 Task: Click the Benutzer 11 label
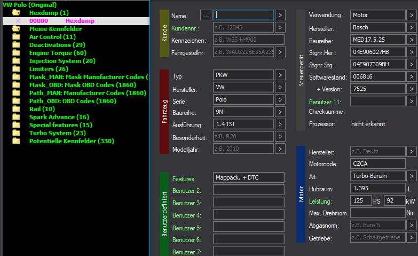[x=325, y=102]
